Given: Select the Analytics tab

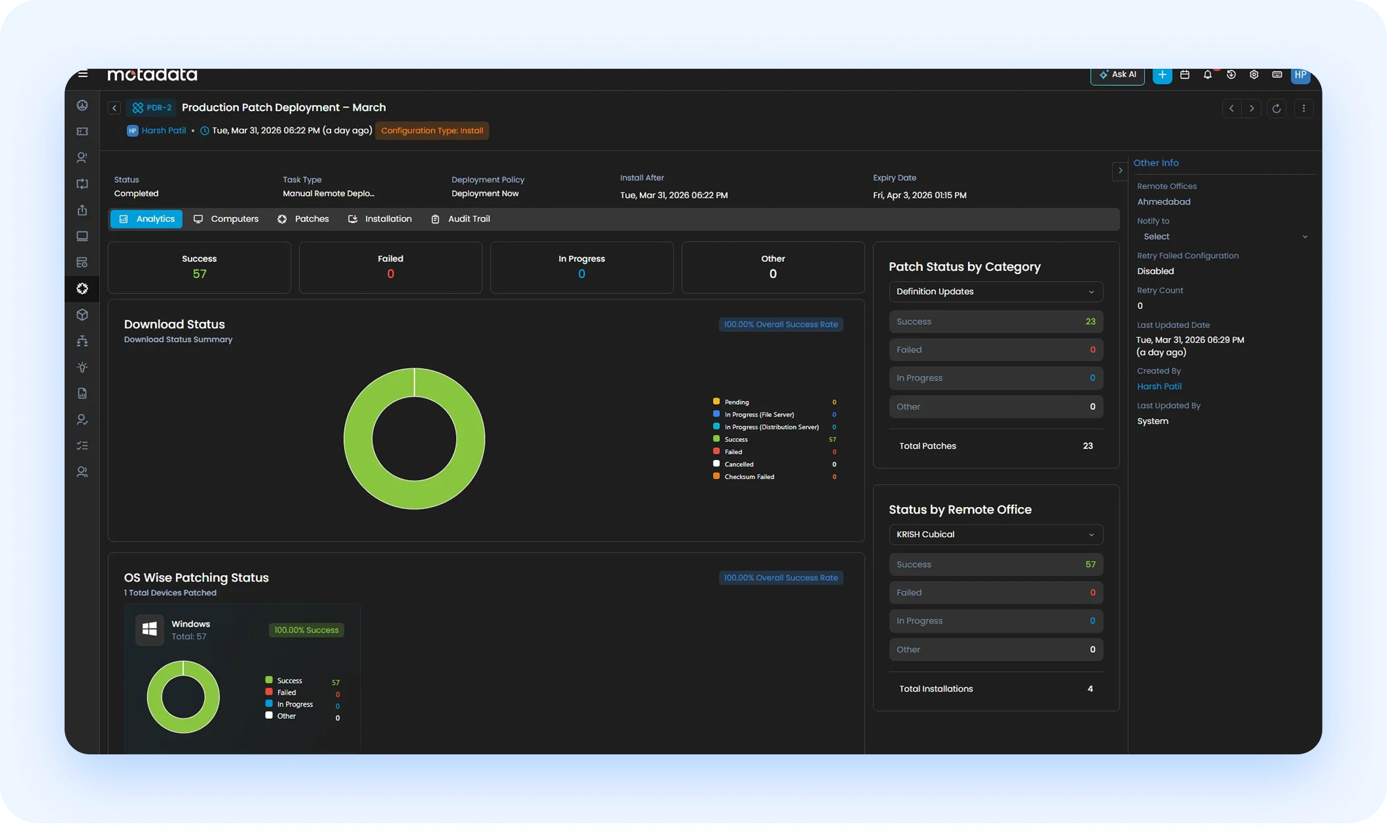Looking at the screenshot, I should click(x=146, y=219).
